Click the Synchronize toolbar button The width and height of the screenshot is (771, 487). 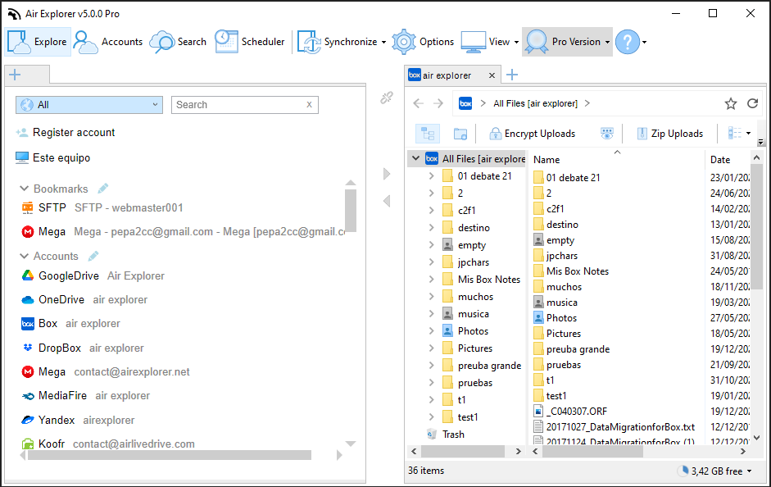[x=337, y=42]
